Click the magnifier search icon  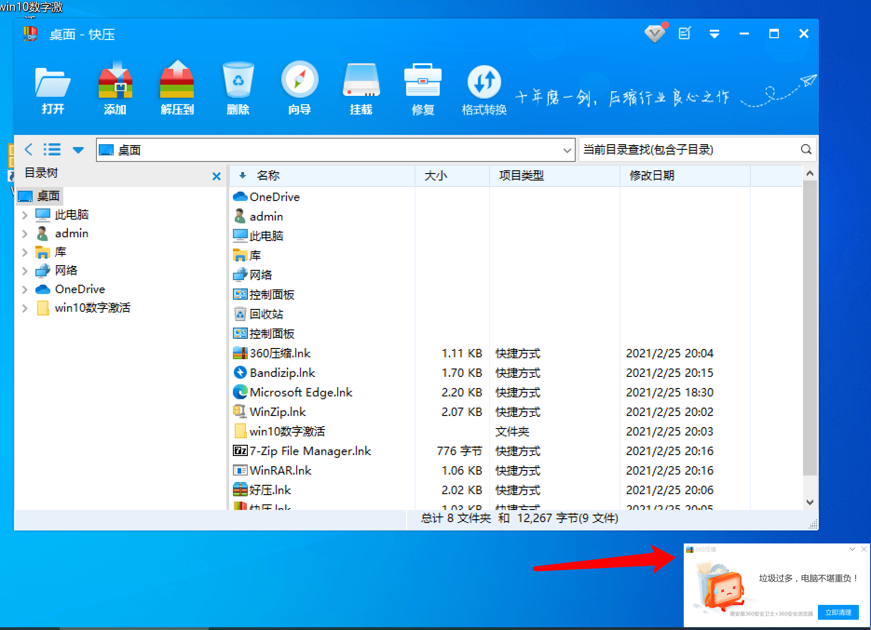click(x=806, y=149)
